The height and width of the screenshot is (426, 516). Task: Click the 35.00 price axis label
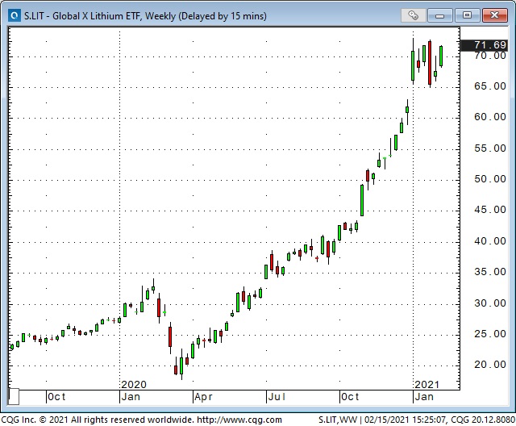point(490,272)
